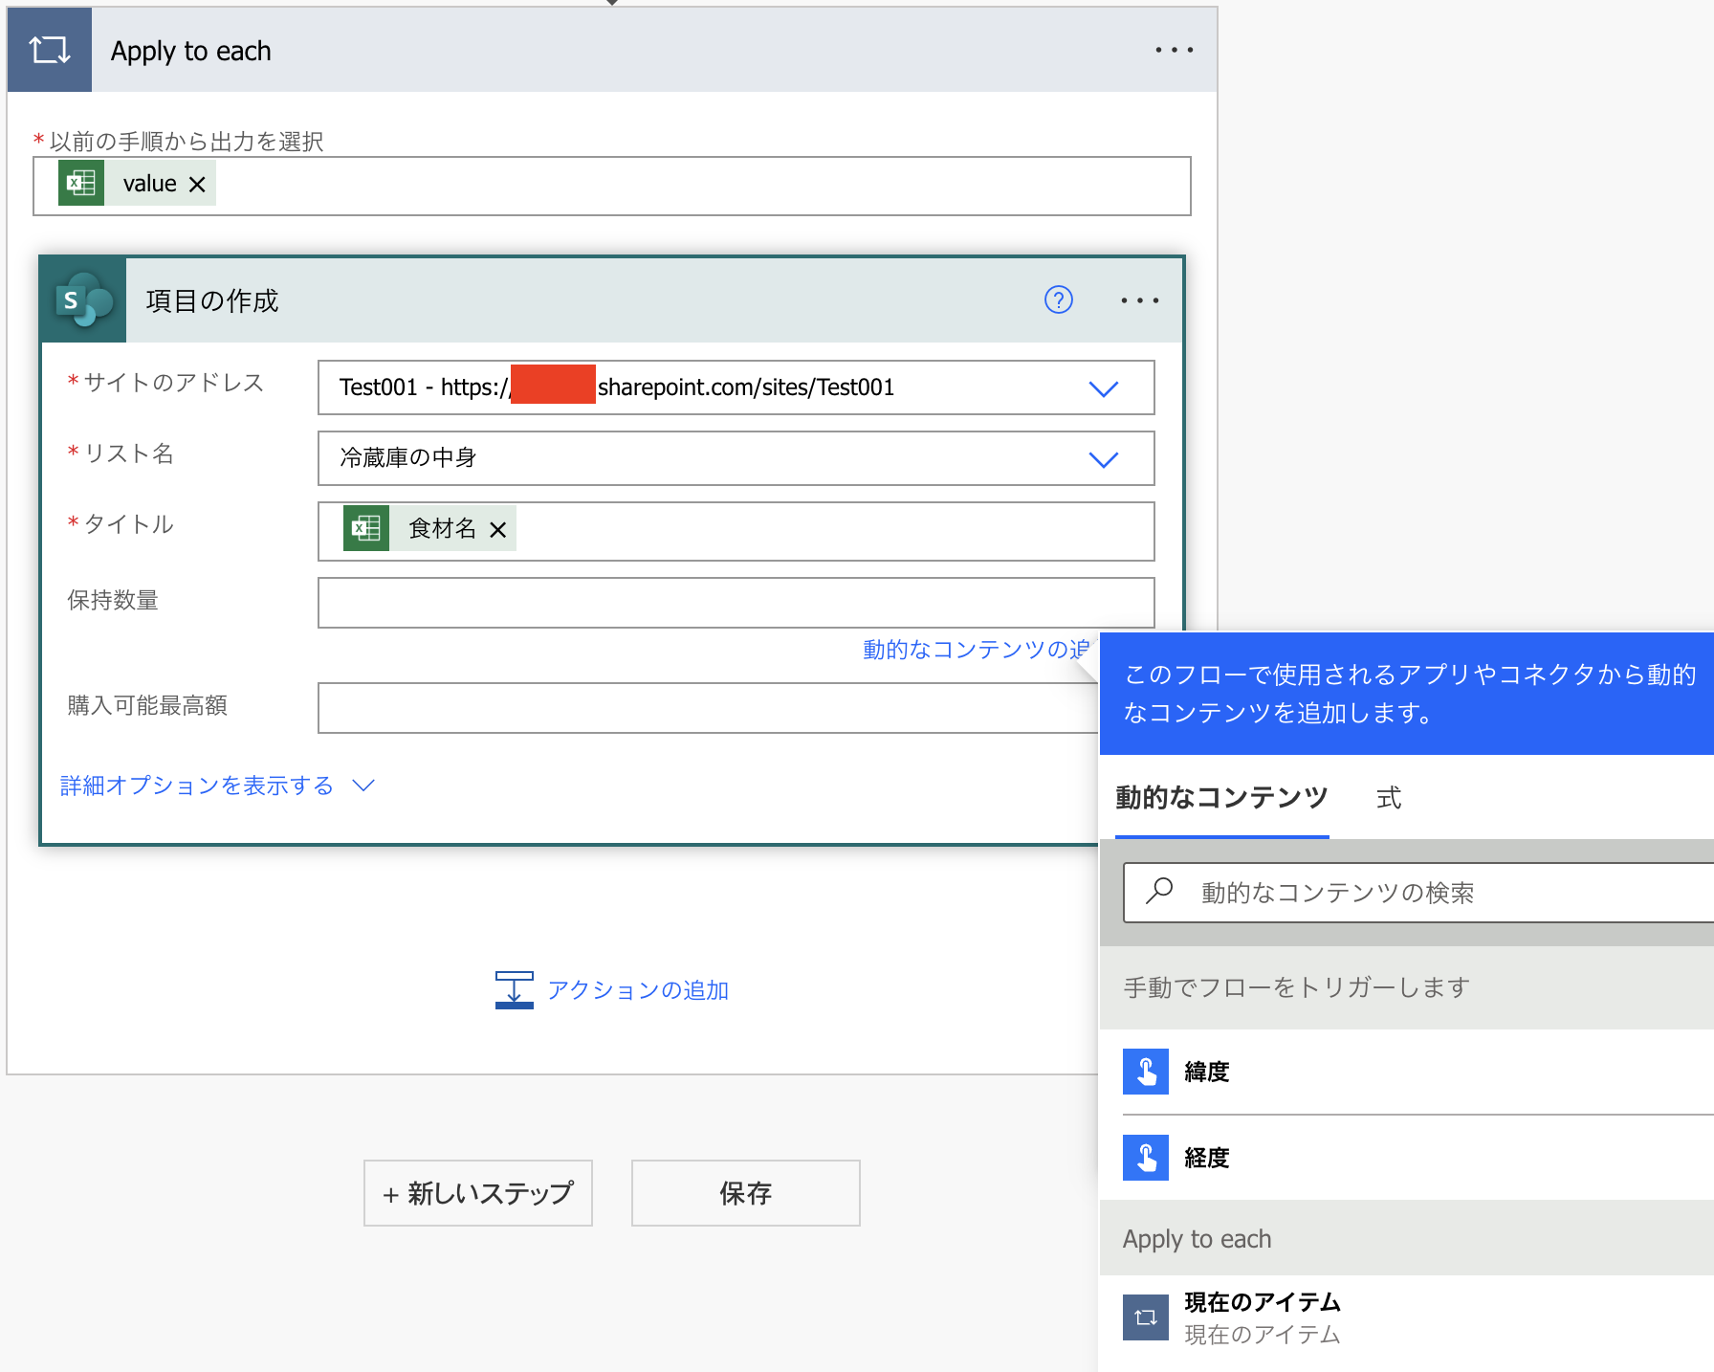Viewport: 1714px width, 1372px height.
Task: Click the trigger icon beside 経度
Action: pyautogui.click(x=1146, y=1158)
